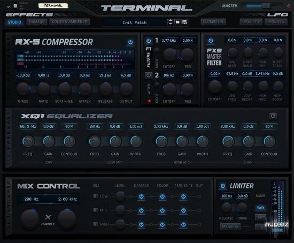
Task: Toggle the red After indicator
Action: (149, 101)
